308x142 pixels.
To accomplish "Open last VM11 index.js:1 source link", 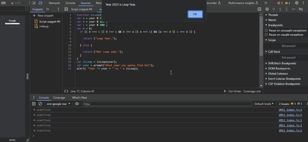I will [x=290, y=130].
